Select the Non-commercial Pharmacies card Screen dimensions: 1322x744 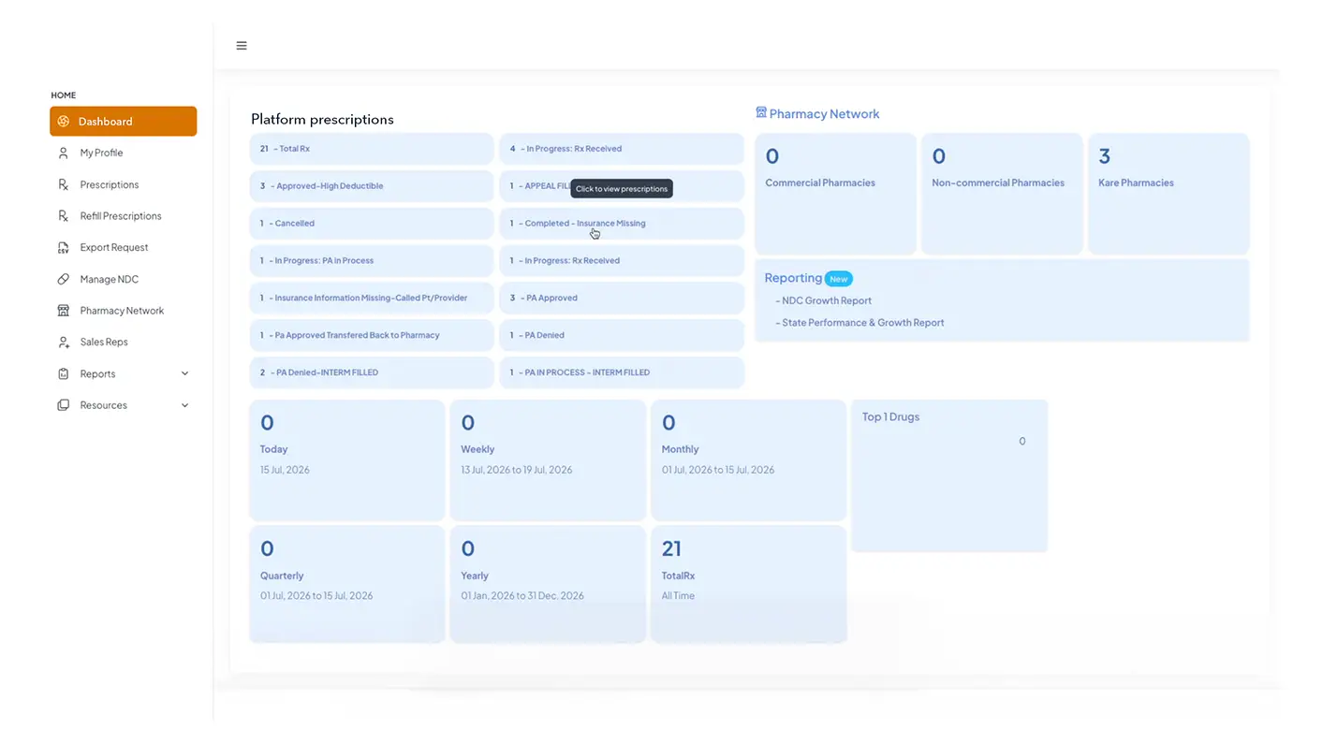coord(1002,194)
